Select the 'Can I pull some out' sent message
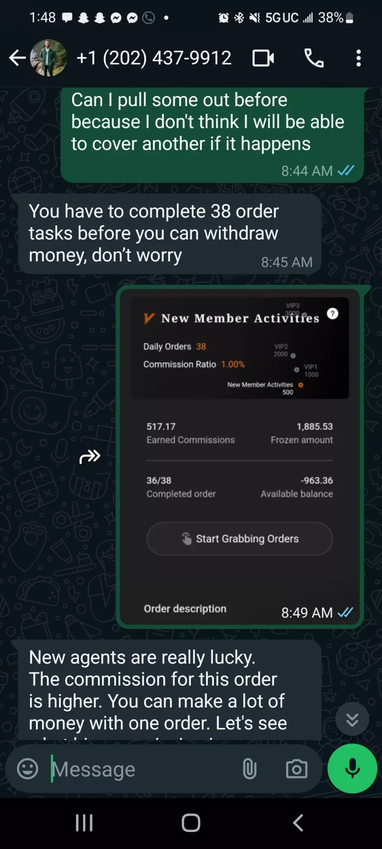 point(212,135)
